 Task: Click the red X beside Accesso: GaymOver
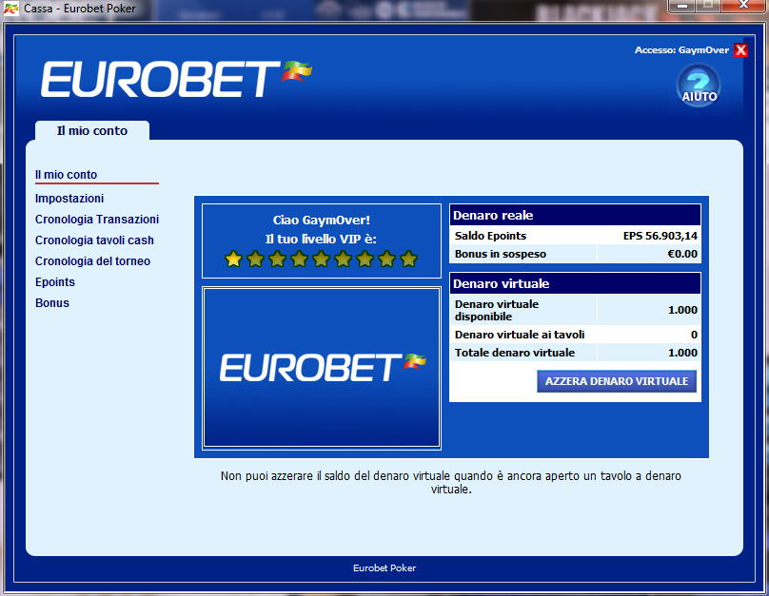741,50
